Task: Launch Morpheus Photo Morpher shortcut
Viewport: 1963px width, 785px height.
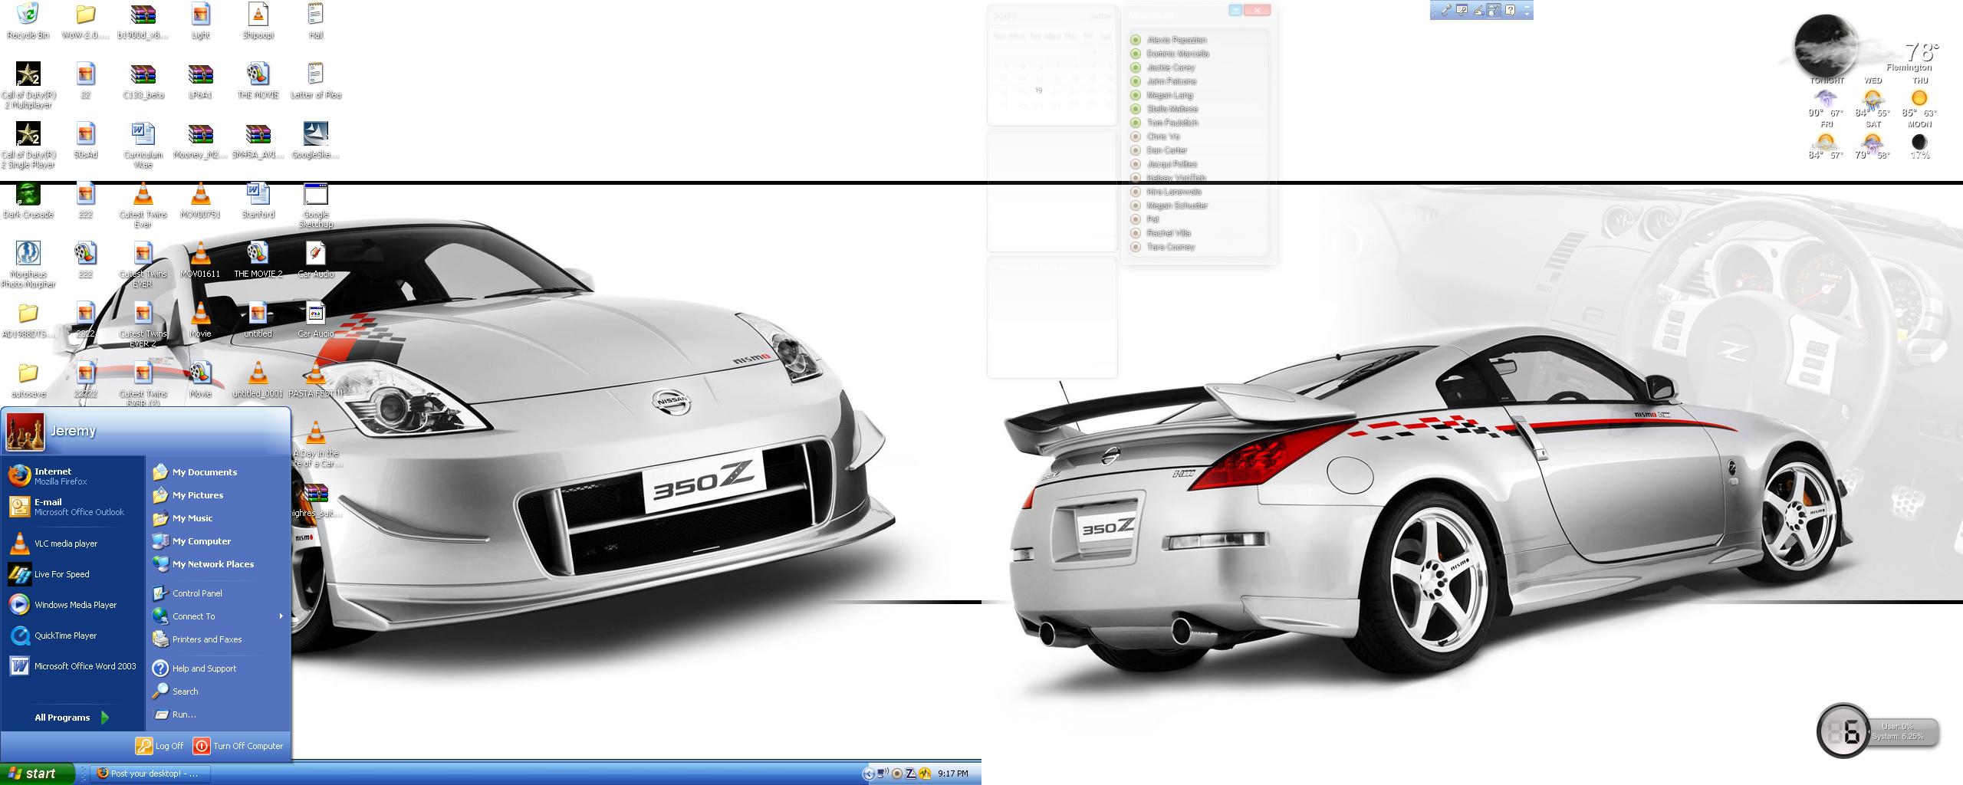Action: click(x=28, y=264)
